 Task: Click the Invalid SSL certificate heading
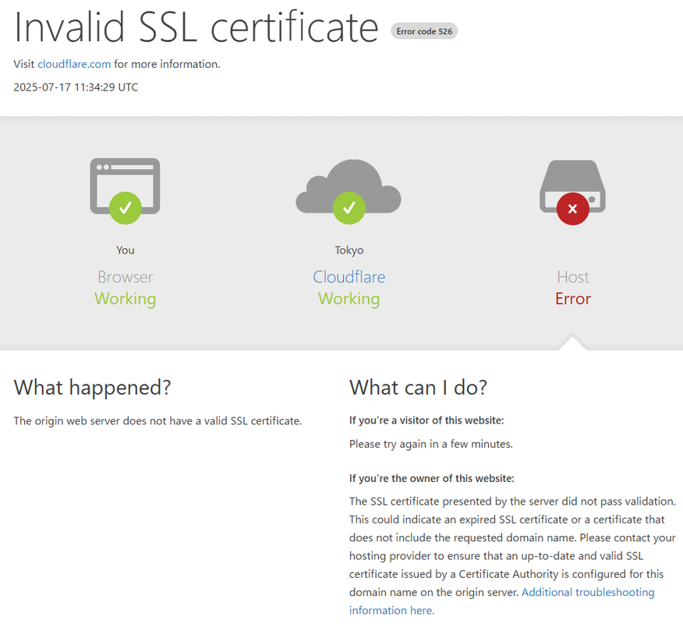(196, 27)
